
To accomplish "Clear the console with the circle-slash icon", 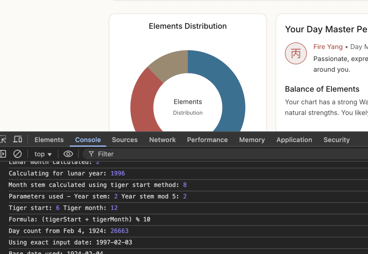I will (x=17, y=154).
